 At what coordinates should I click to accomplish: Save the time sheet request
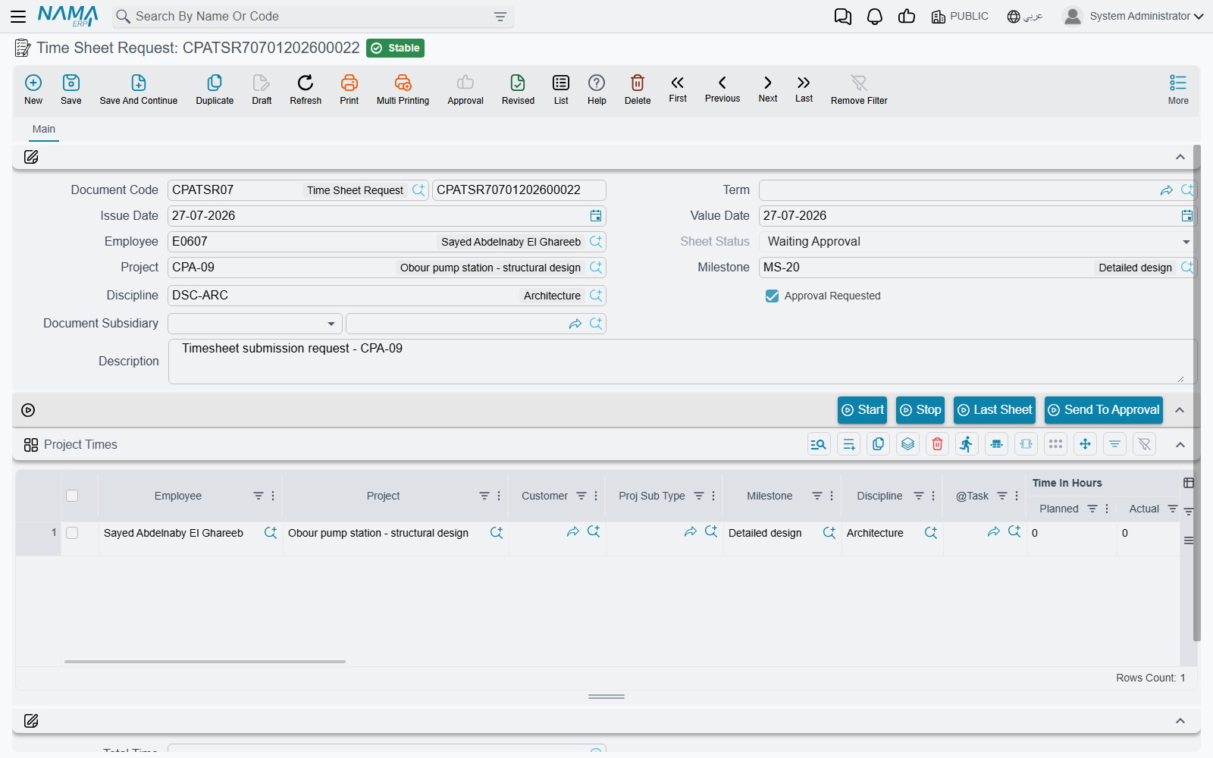pos(71,89)
